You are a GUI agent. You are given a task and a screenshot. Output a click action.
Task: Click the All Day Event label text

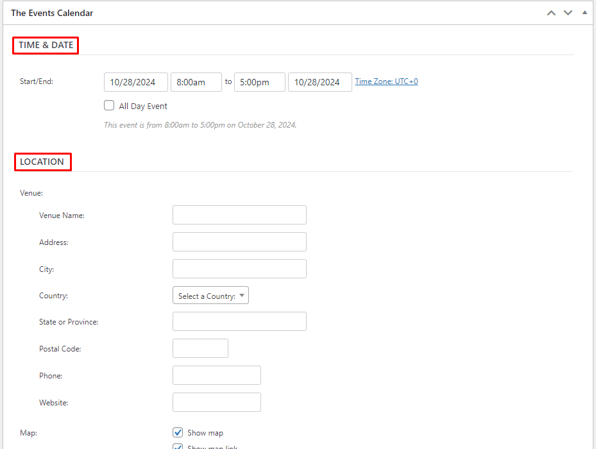coord(143,106)
